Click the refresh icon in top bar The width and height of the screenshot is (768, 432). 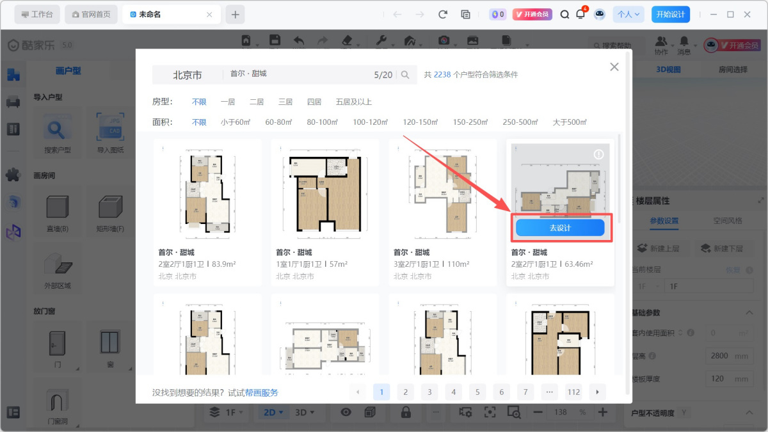[442, 14]
